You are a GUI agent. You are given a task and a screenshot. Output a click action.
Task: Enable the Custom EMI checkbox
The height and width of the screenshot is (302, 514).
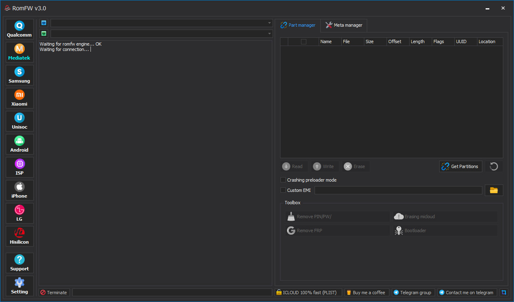point(283,190)
